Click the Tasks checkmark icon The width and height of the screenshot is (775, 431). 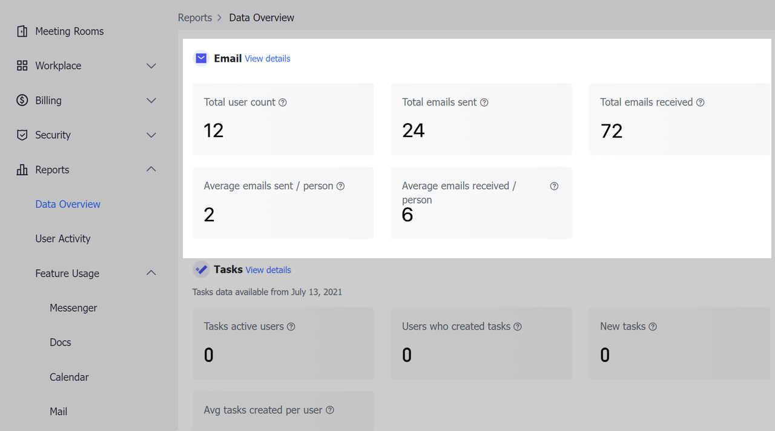point(201,270)
